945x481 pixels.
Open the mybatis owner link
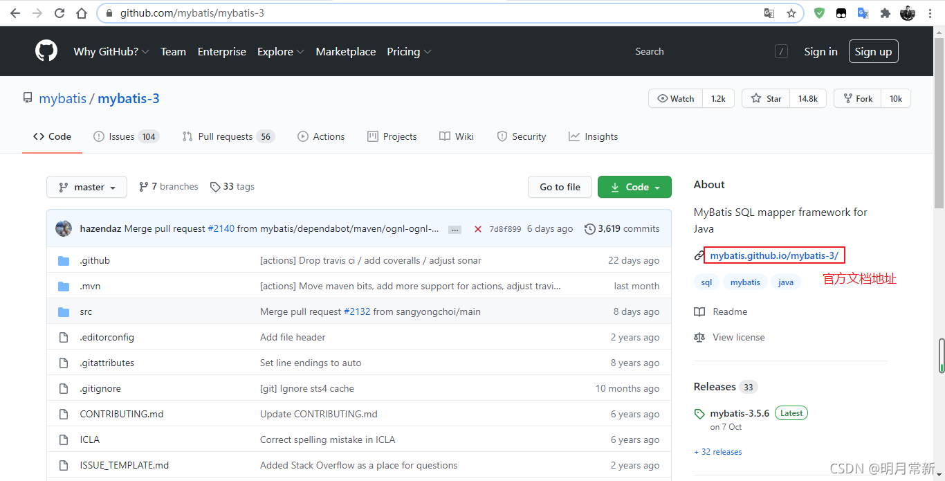click(63, 98)
